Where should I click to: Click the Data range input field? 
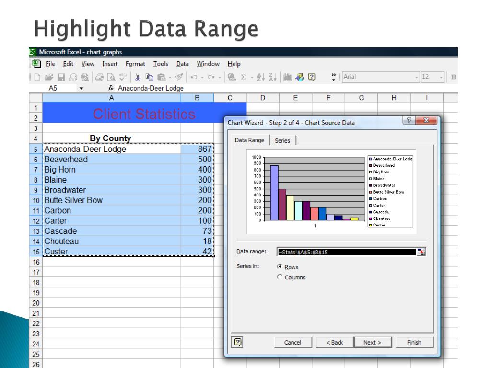point(346,252)
